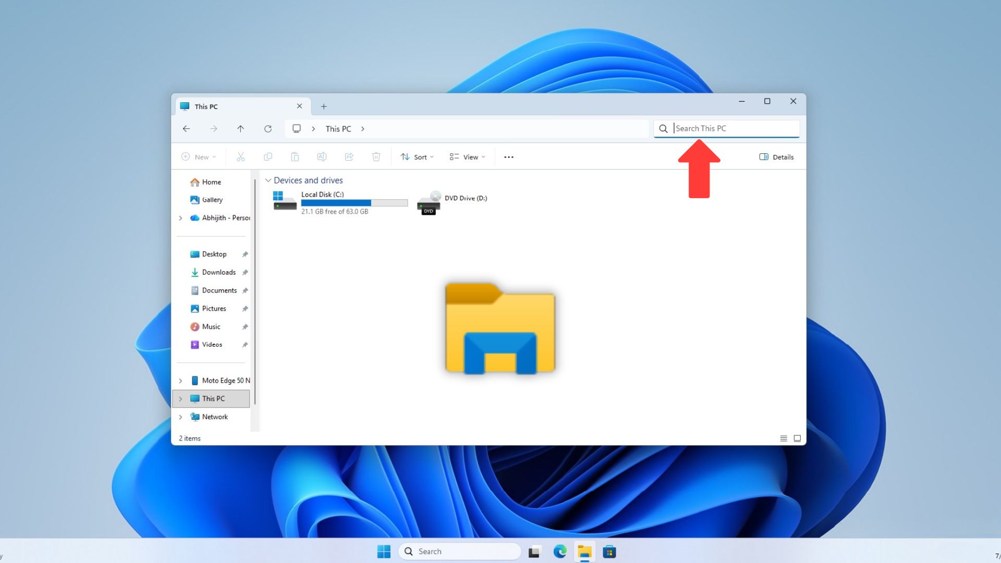The width and height of the screenshot is (1001, 563).
Task: Click the Search This PC field
Action: point(727,129)
